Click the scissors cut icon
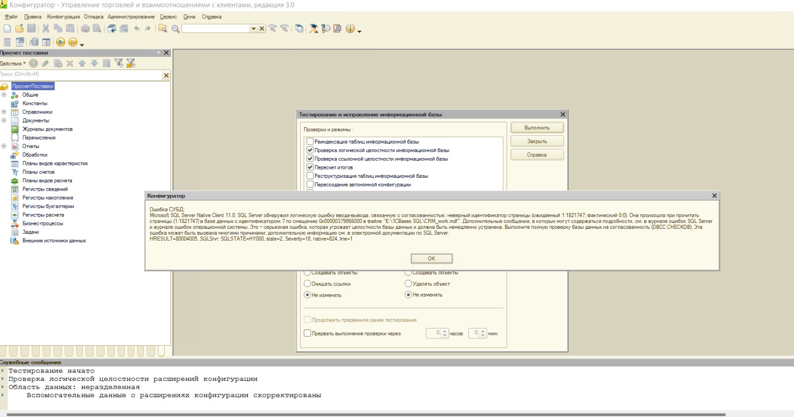The width and height of the screenshot is (794, 417). point(46,29)
